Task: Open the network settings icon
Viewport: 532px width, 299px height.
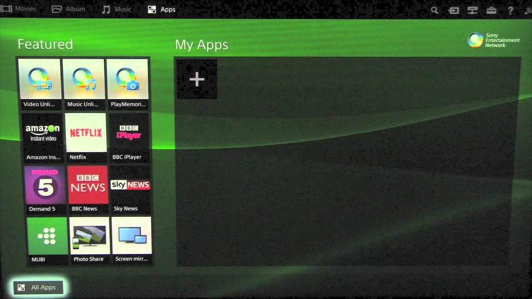Action: click(x=472, y=10)
